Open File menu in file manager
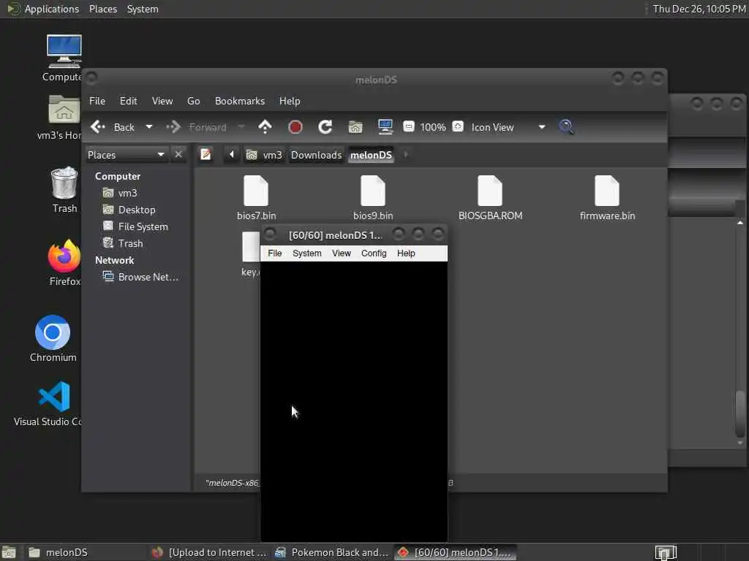 tap(97, 101)
